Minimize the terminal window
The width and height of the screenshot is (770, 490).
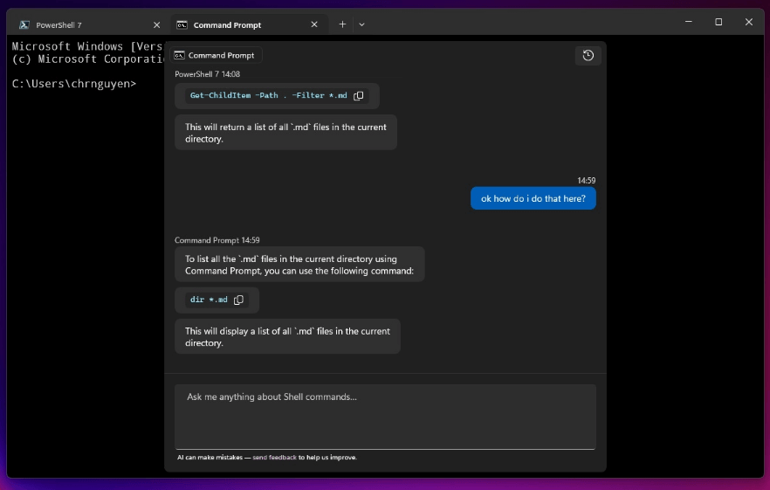pos(689,22)
